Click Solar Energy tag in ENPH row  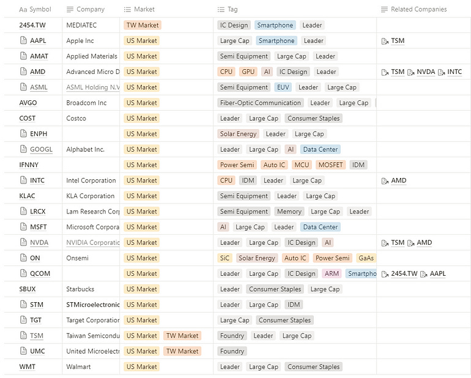click(238, 134)
